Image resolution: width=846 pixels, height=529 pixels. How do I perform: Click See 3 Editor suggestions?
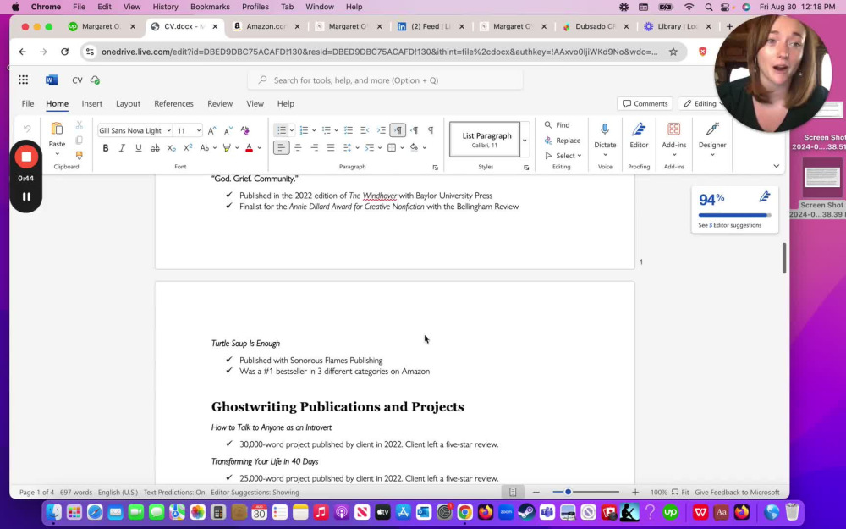coord(729,226)
